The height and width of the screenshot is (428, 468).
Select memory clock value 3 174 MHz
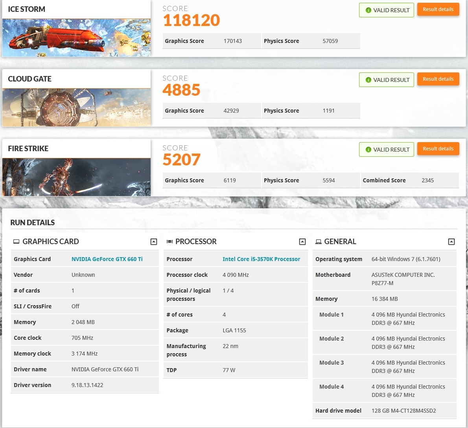tap(85, 354)
